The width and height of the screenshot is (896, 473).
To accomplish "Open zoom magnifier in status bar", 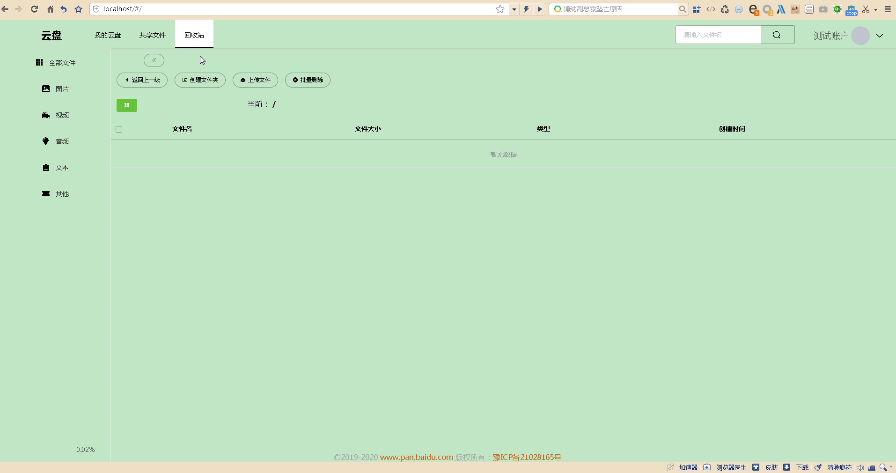I will (x=883, y=467).
